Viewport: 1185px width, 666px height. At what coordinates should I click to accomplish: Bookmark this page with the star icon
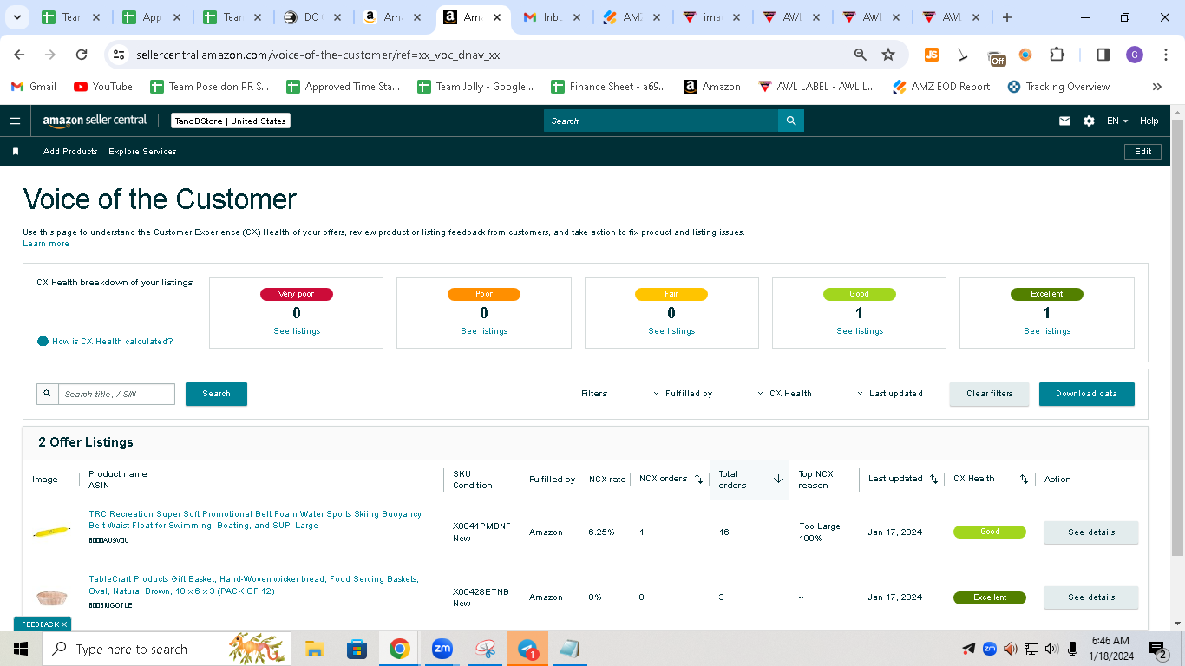[x=888, y=55]
